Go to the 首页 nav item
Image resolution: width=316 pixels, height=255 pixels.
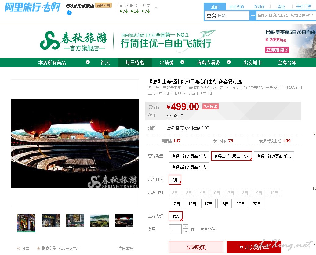click(x=105, y=63)
